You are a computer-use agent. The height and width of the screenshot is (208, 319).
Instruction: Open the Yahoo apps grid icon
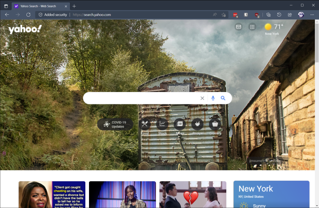click(252, 27)
